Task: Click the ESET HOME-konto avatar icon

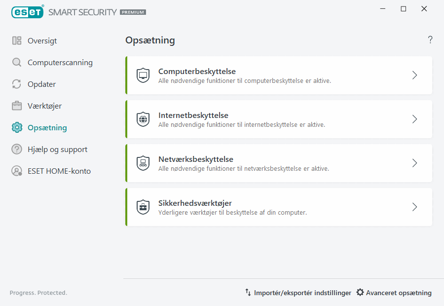Action: [16, 171]
